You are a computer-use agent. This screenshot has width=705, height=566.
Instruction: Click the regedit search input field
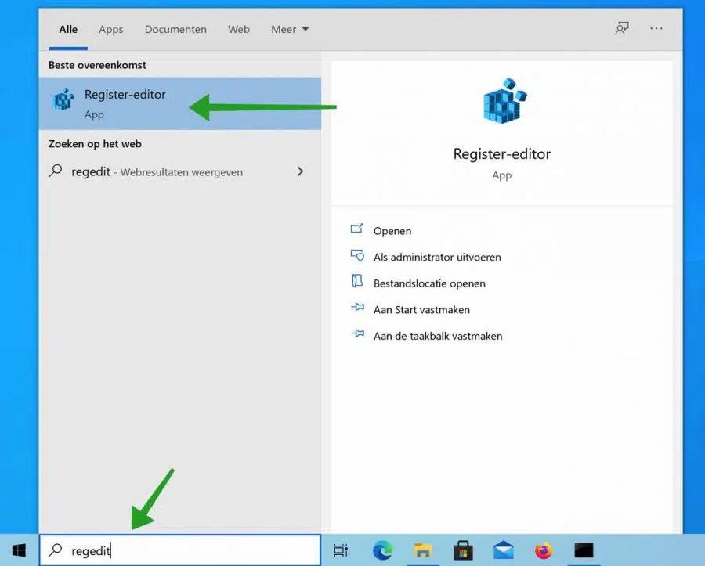click(180, 550)
